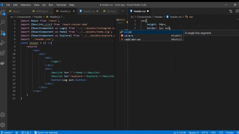Click the errors and warnings indicator
This screenshot has width=239, height=134.
[26, 133]
